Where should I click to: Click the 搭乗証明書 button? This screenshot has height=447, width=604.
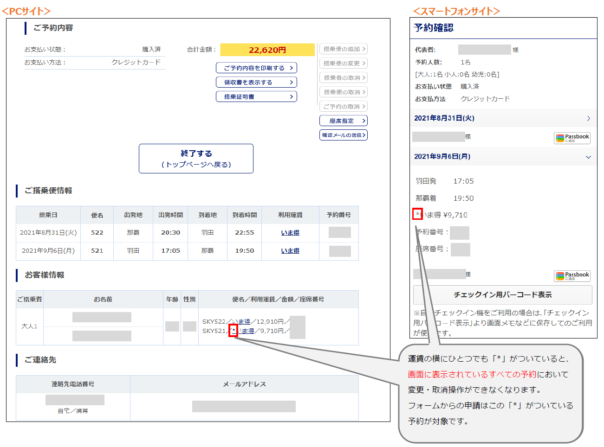click(x=256, y=96)
